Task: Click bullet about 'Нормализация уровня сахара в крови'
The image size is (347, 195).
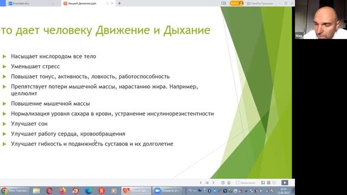Action: pyautogui.click(x=112, y=114)
